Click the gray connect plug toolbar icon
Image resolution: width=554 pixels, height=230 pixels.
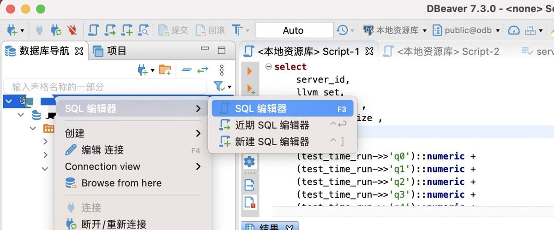pyautogui.click(x=40, y=30)
